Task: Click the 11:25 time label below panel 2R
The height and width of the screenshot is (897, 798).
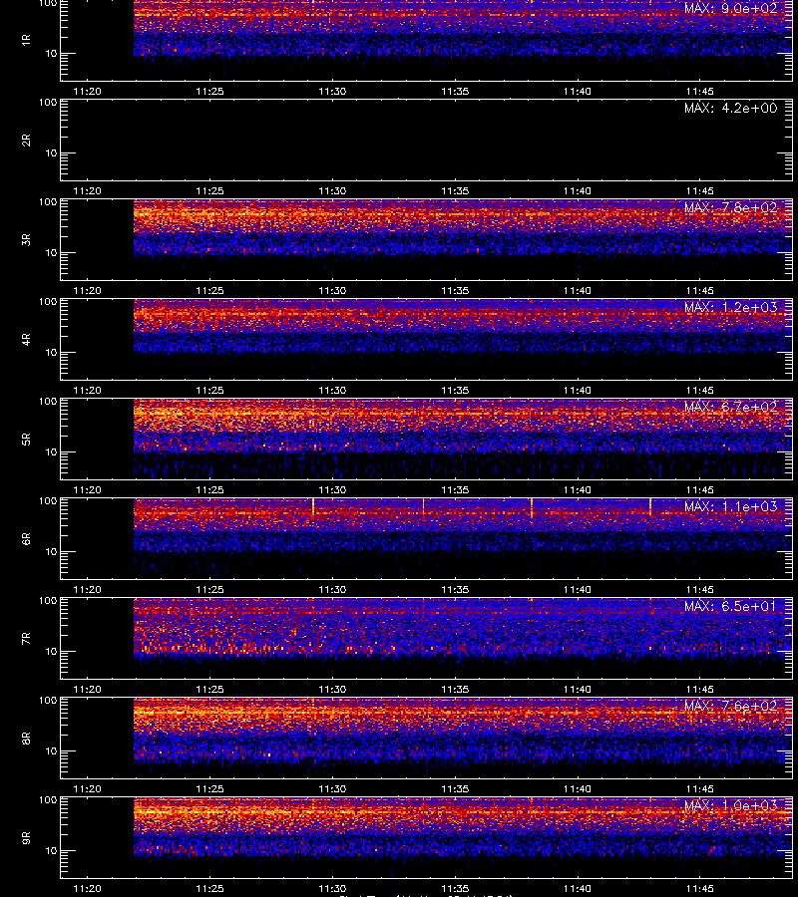Action: pos(209,191)
